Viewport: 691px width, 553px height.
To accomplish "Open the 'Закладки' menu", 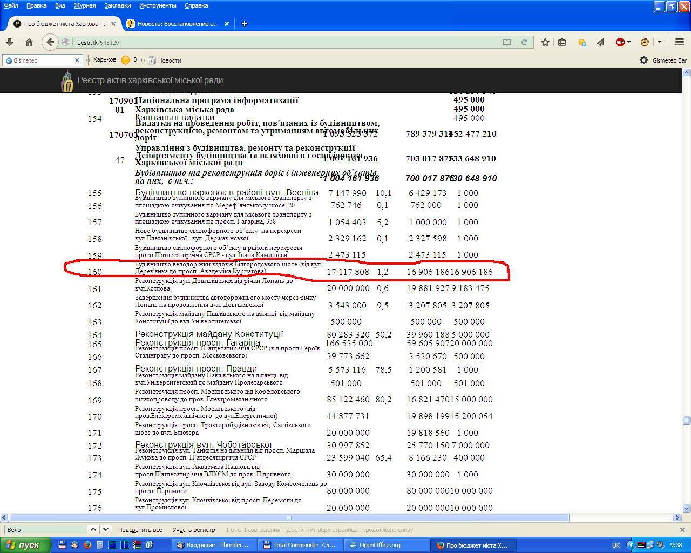I will click(117, 5).
